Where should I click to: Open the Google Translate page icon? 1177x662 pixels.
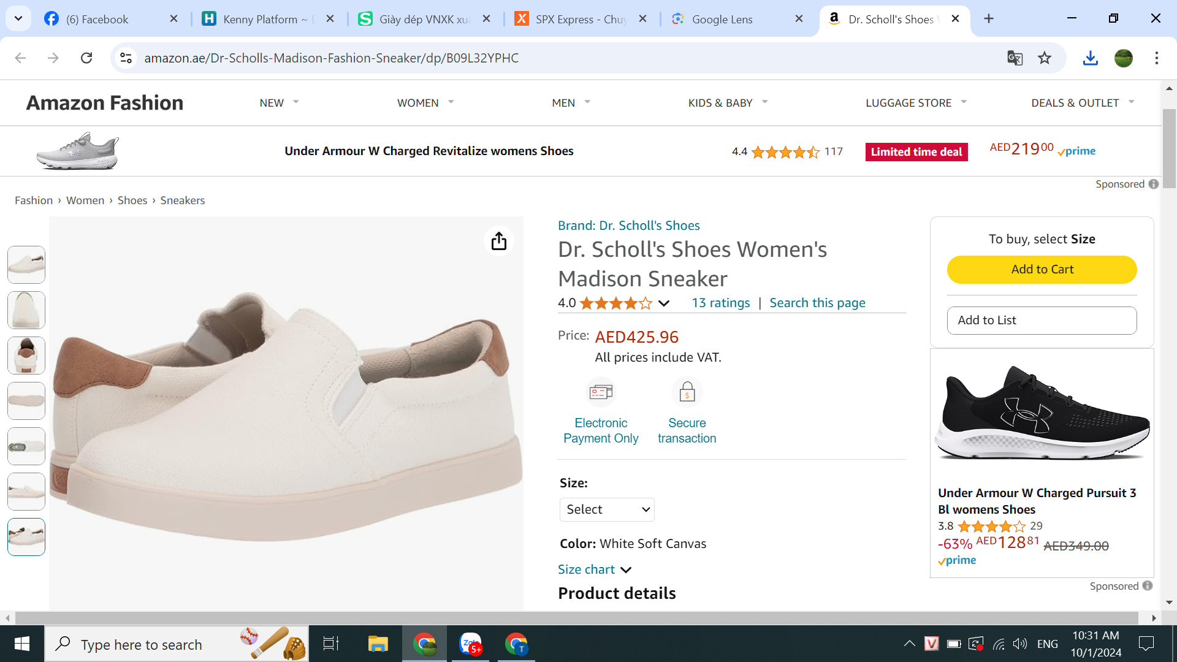(x=1015, y=58)
